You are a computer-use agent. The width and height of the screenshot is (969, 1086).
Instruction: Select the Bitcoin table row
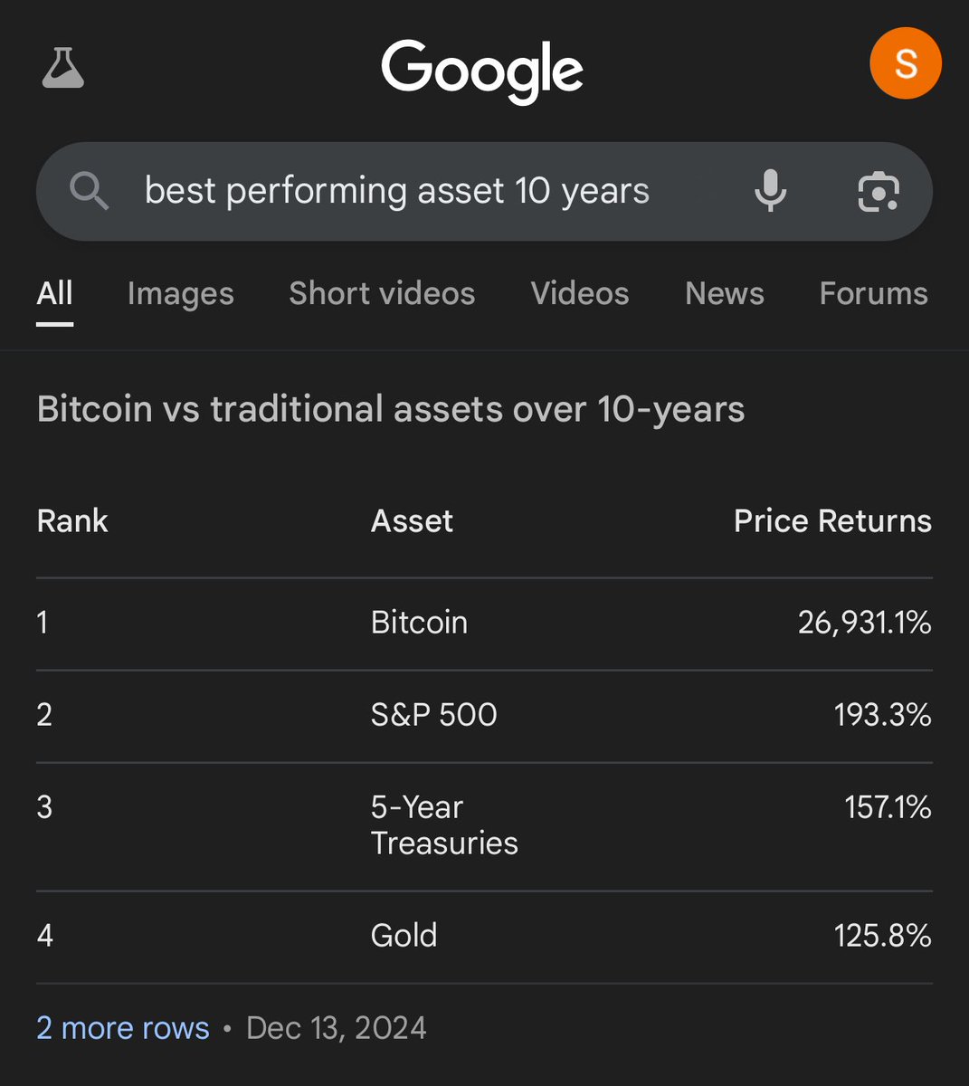[x=484, y=624]
